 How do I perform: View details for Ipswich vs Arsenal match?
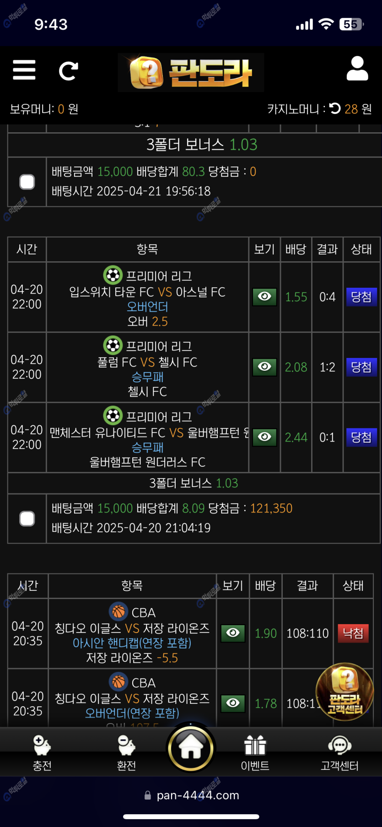point(264,297)
